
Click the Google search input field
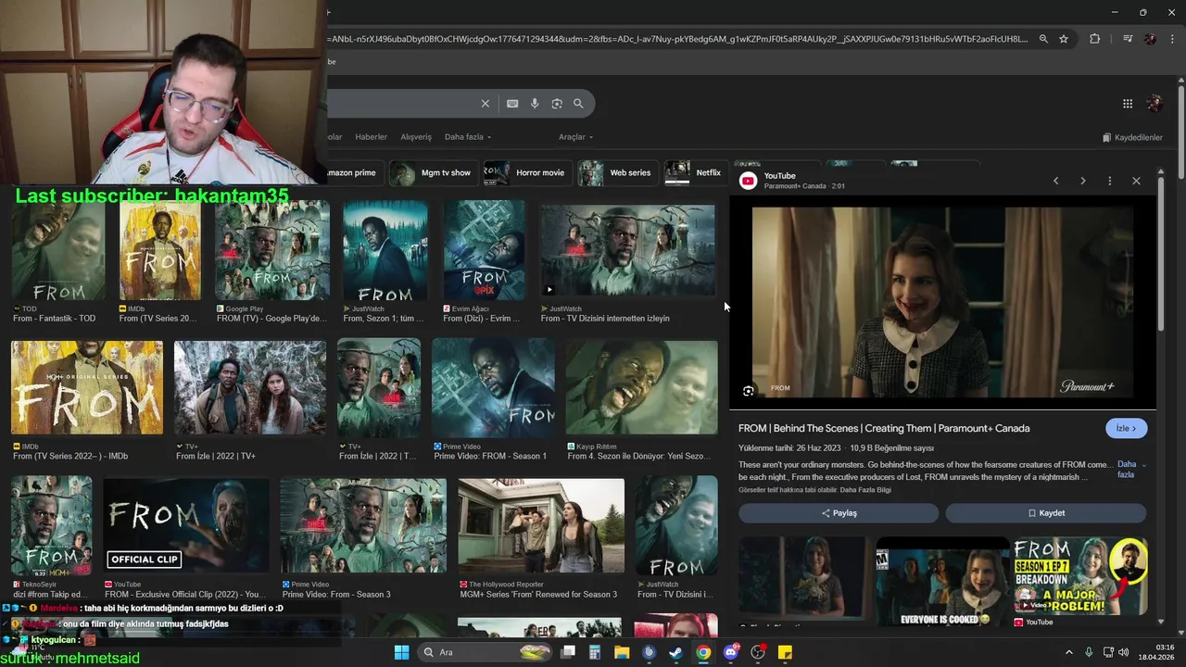click(403, 104)
